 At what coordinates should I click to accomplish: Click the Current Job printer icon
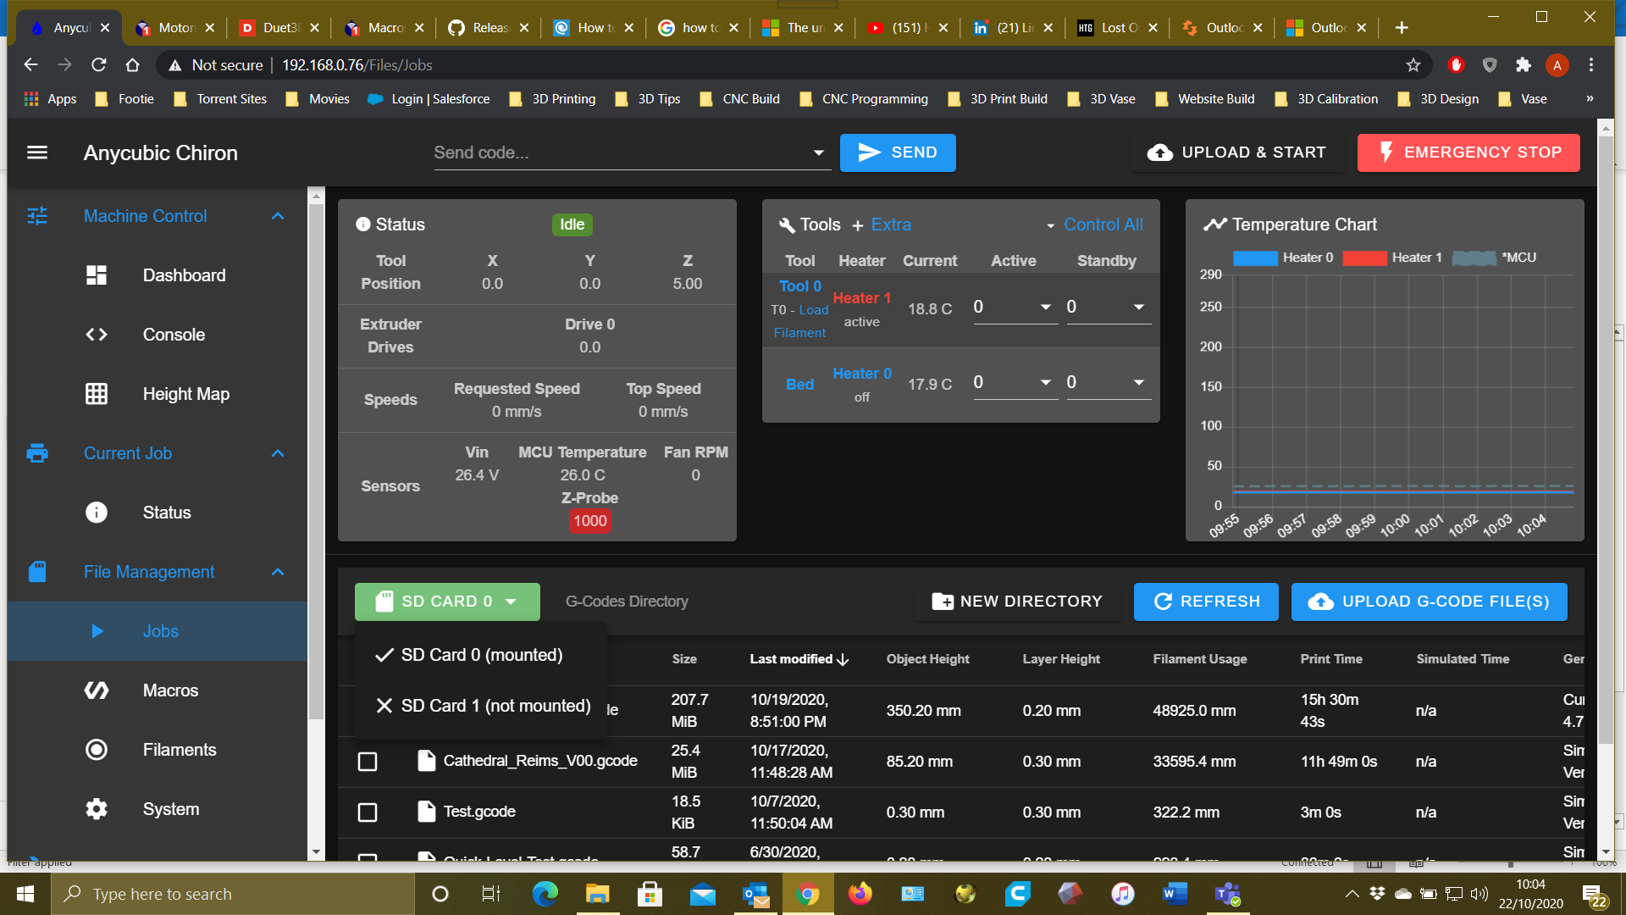pyautogui.click(x=37, y=453)
